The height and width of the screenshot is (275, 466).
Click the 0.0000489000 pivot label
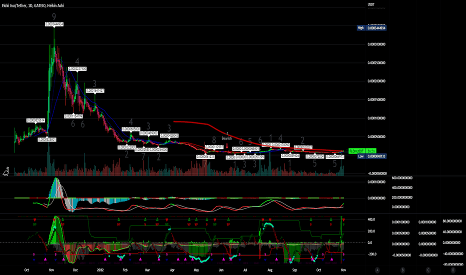tap(148, 133)
